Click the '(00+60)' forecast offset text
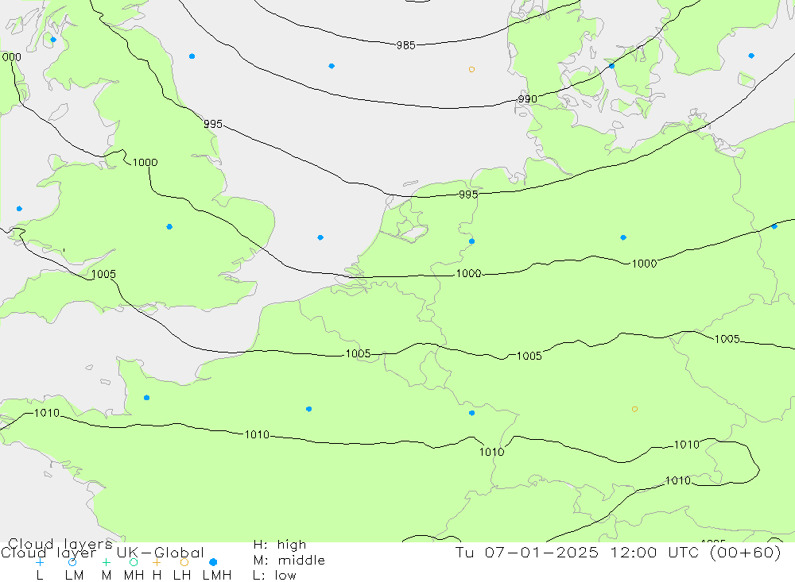The width and height of the screenshot is (795, 582). click(x=746, y=552)
